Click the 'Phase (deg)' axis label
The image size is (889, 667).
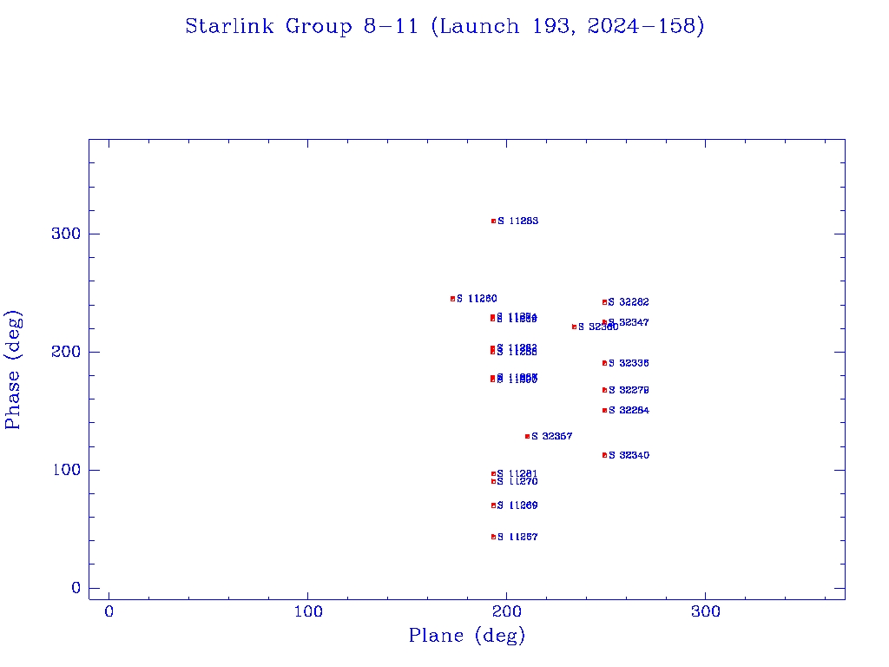(12, 370)
